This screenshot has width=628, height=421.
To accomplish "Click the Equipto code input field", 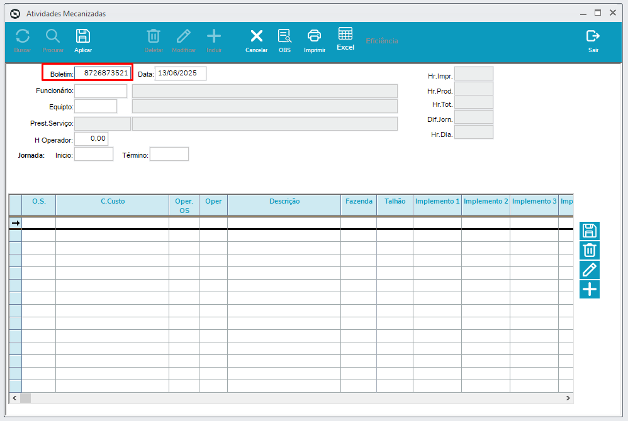I will click(x=96, y=106).
